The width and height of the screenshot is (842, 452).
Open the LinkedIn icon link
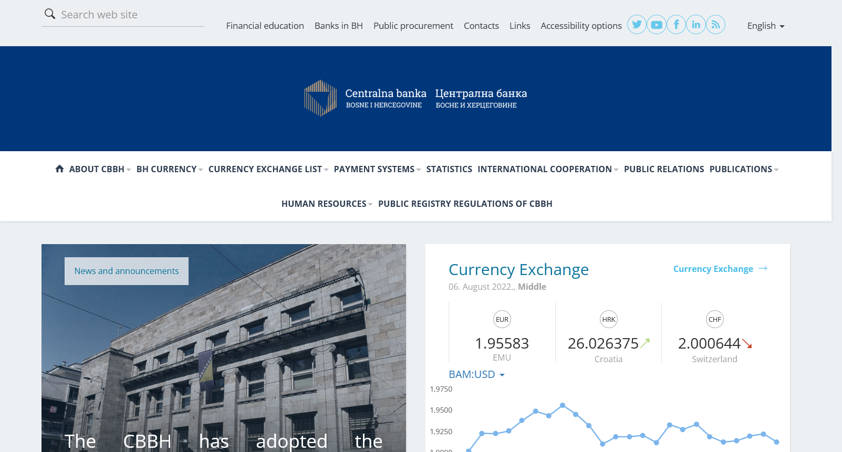[696, 25]
